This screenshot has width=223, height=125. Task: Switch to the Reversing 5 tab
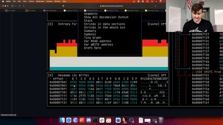click(x=152, y=10)
